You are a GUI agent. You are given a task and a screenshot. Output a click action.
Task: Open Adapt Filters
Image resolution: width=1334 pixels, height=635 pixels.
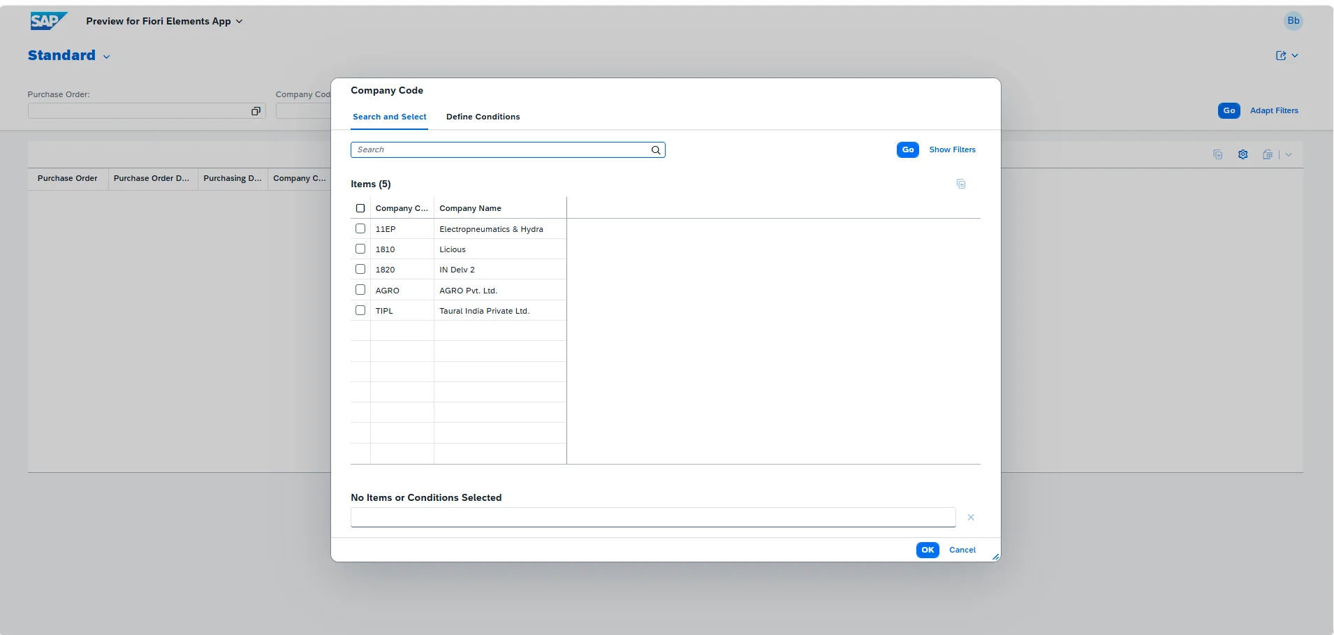tap(1273, 111)
